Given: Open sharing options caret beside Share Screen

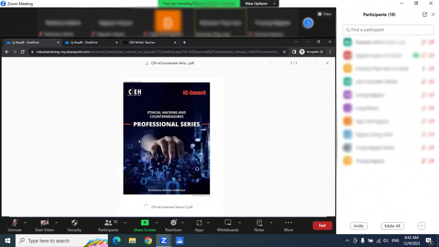Looking at the screenshot, I should click(x=157, y=222).
